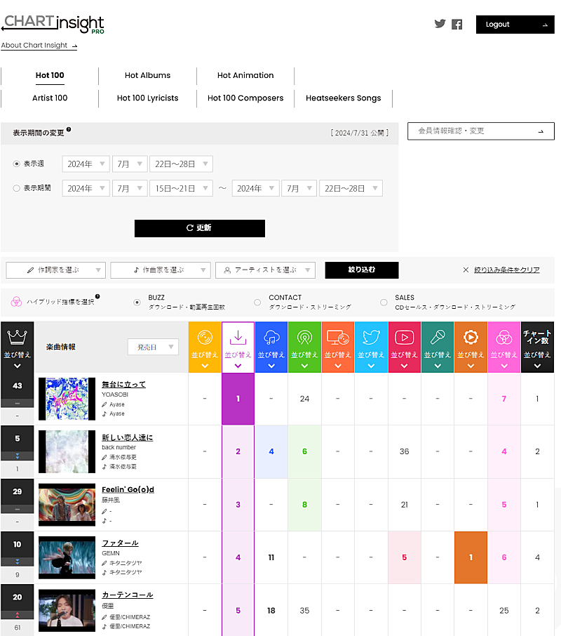Expand the 作詞家を選ぶ dropdown
Image resolution: width=561 pixels, height=636 pixels.
coord(56,270)
